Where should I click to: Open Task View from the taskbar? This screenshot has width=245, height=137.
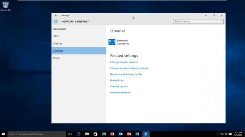tap(70, 134)
